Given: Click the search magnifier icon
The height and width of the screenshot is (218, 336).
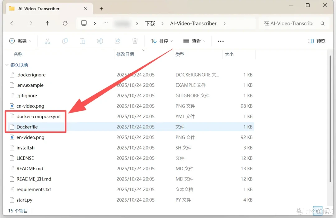Looking at the screenshot, I should (323, 24).
